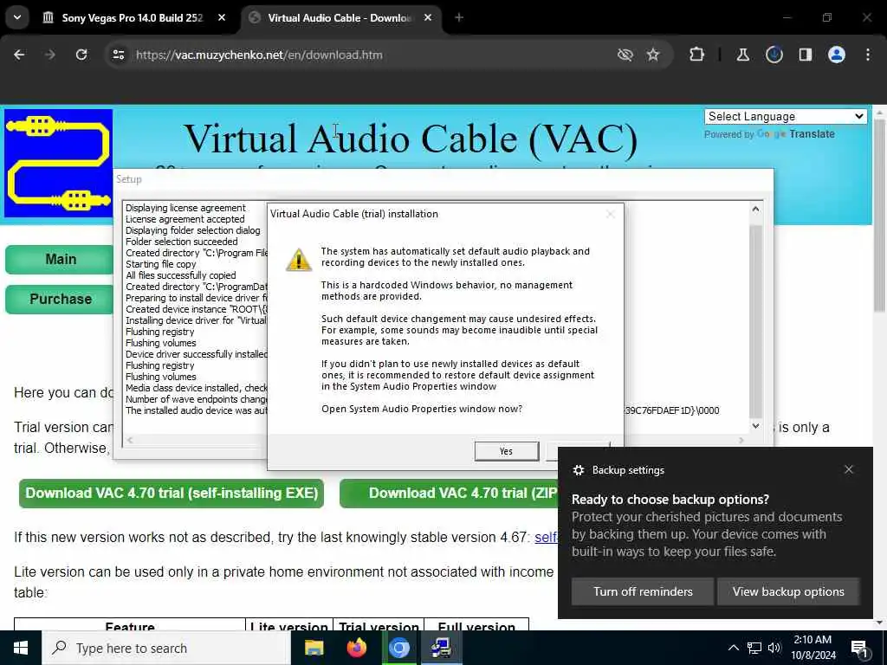This screenshot has height=665, width=887.
Task: Click Turn off reminders
Action: (x=643, y=591)
